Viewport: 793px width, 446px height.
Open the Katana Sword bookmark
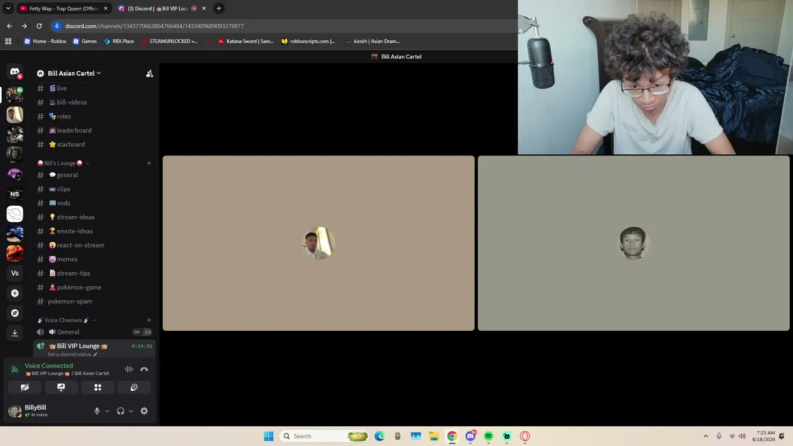[x=245, y=42]
